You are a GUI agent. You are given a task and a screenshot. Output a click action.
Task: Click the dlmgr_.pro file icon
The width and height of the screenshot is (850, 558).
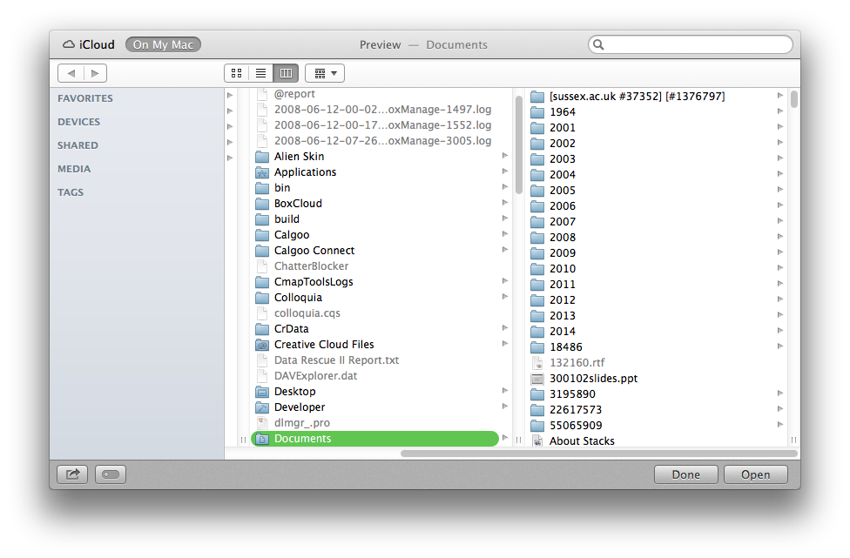pos(262,423)
